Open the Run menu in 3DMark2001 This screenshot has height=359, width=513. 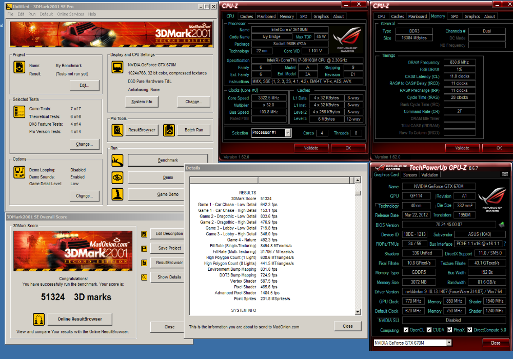pyautogui.click(x=32, y=14)
